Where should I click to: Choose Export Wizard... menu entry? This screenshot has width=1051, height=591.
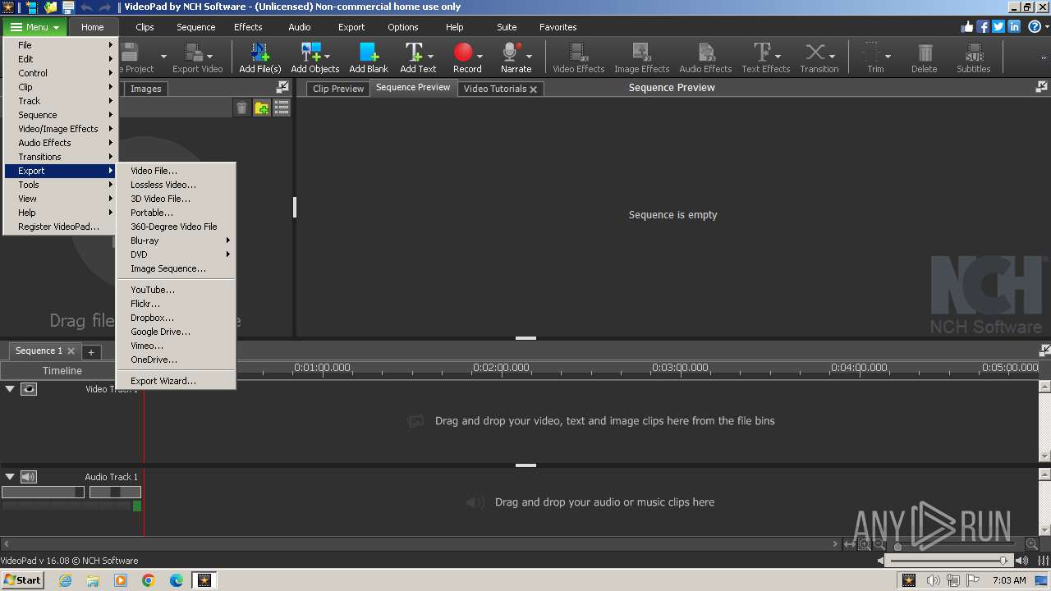pyautogui.click(x=176, y=381)
